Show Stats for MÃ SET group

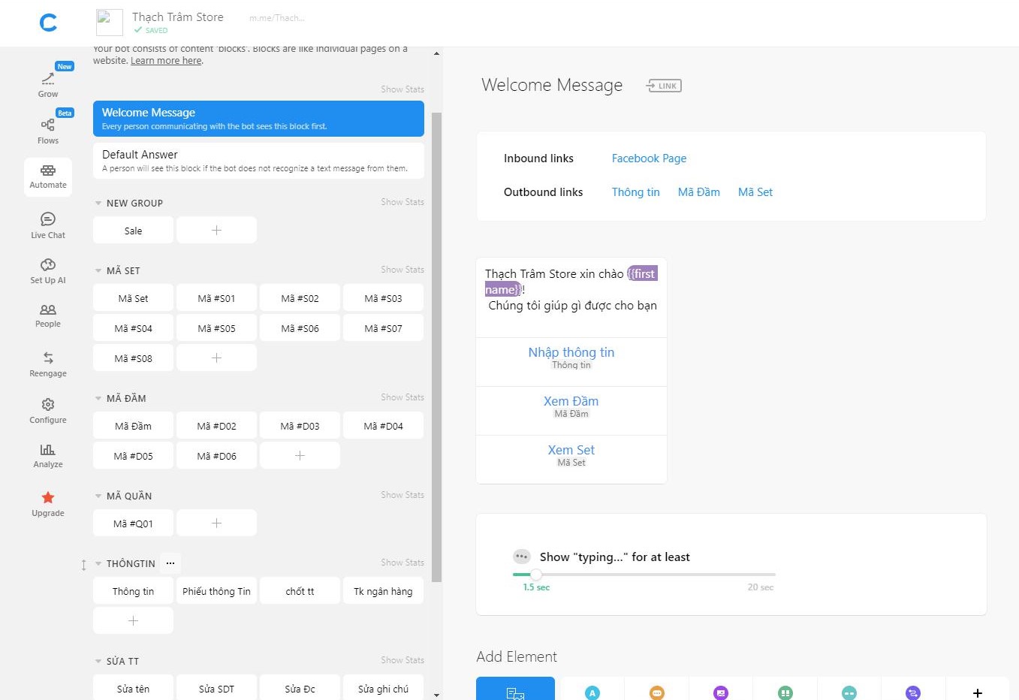click(402, 270)
